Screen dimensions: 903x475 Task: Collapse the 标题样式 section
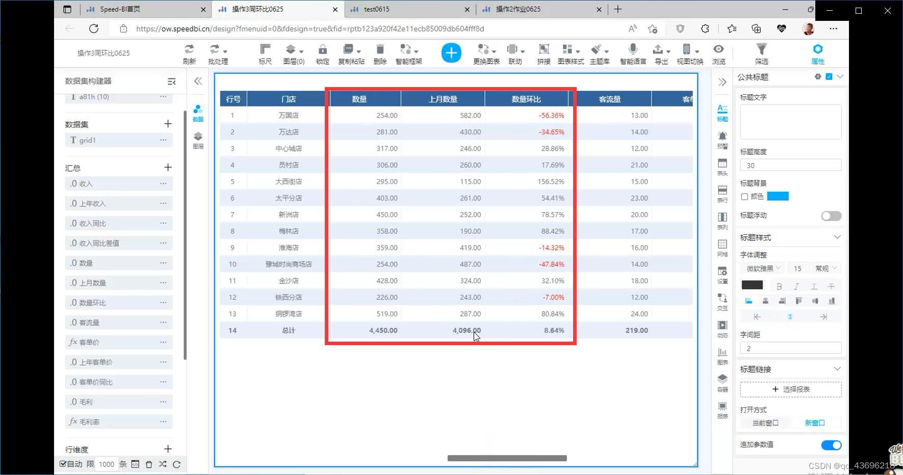click(837, 237)
